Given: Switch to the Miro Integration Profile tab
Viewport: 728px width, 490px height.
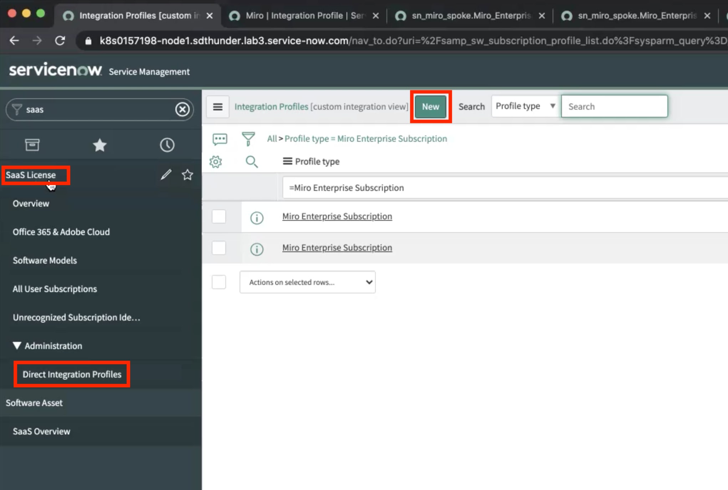Looking at the screenshot, I should tap(305, 16).
